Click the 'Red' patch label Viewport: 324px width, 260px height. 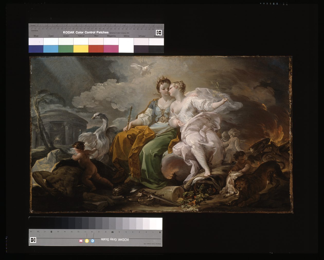[96, 36]
